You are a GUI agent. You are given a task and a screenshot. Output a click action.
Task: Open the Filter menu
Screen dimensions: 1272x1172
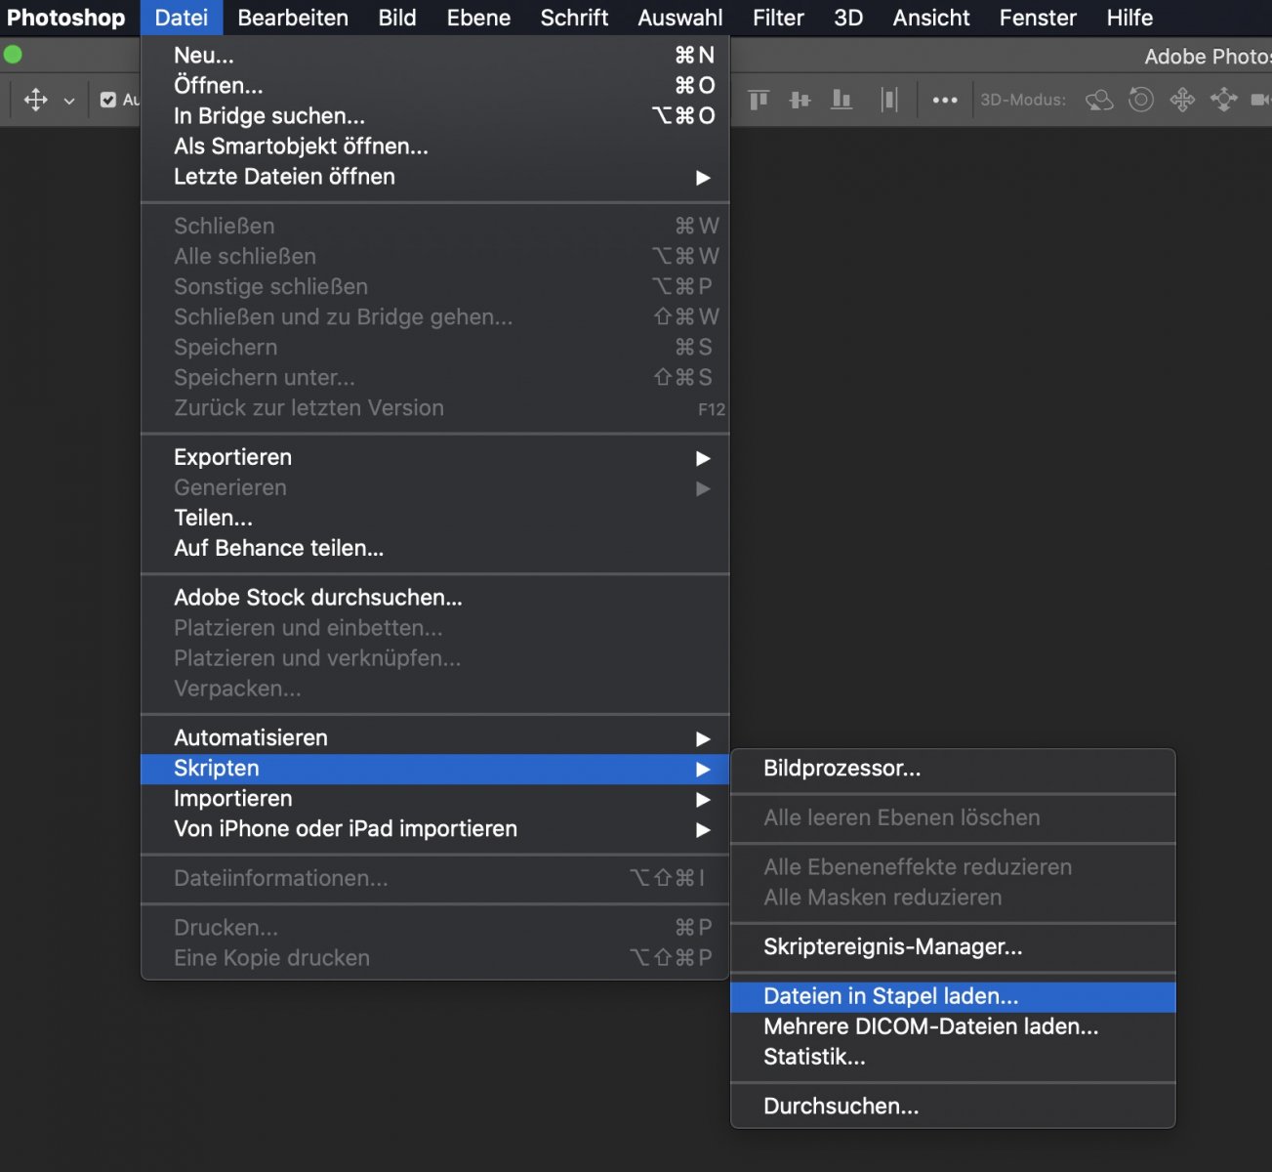click(778, 18)
